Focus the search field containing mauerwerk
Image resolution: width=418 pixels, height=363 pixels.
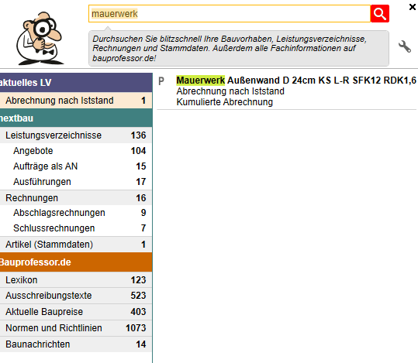(230, 14)
